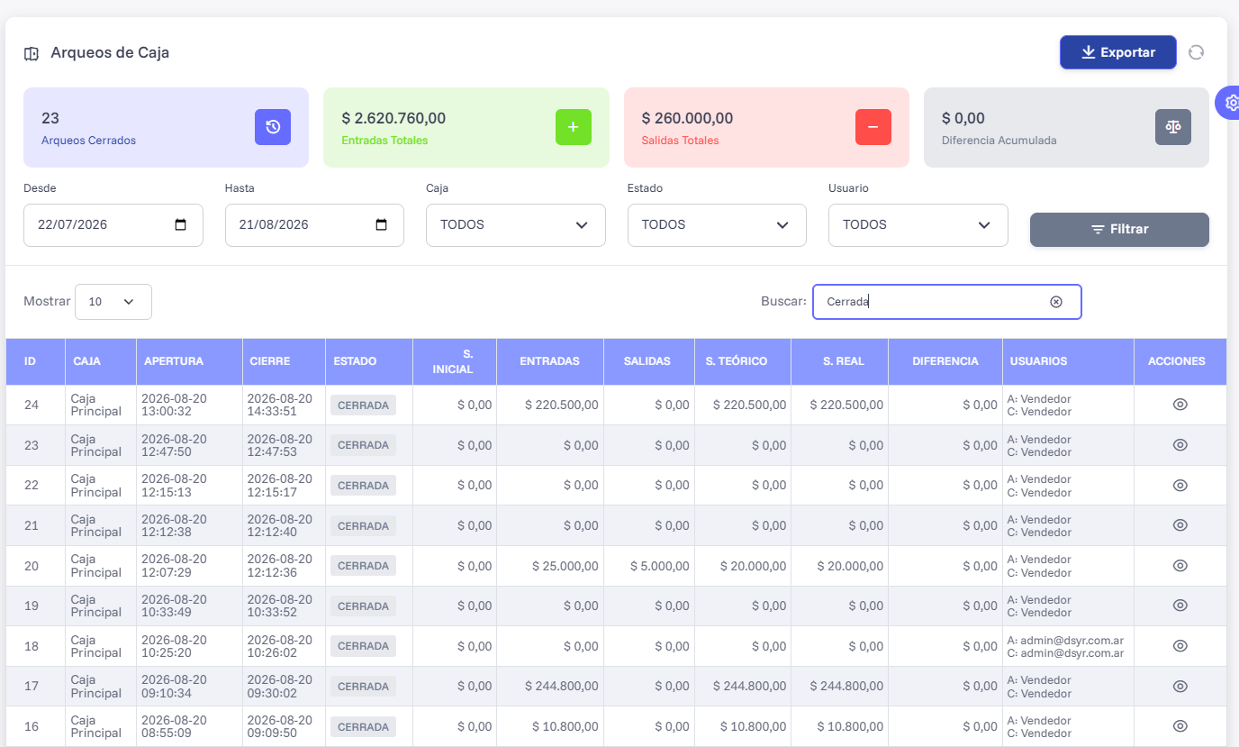Screen dimensions: 1239x747
Task: Apply filters with the Filtrar button
Action: coord(1119,230)
